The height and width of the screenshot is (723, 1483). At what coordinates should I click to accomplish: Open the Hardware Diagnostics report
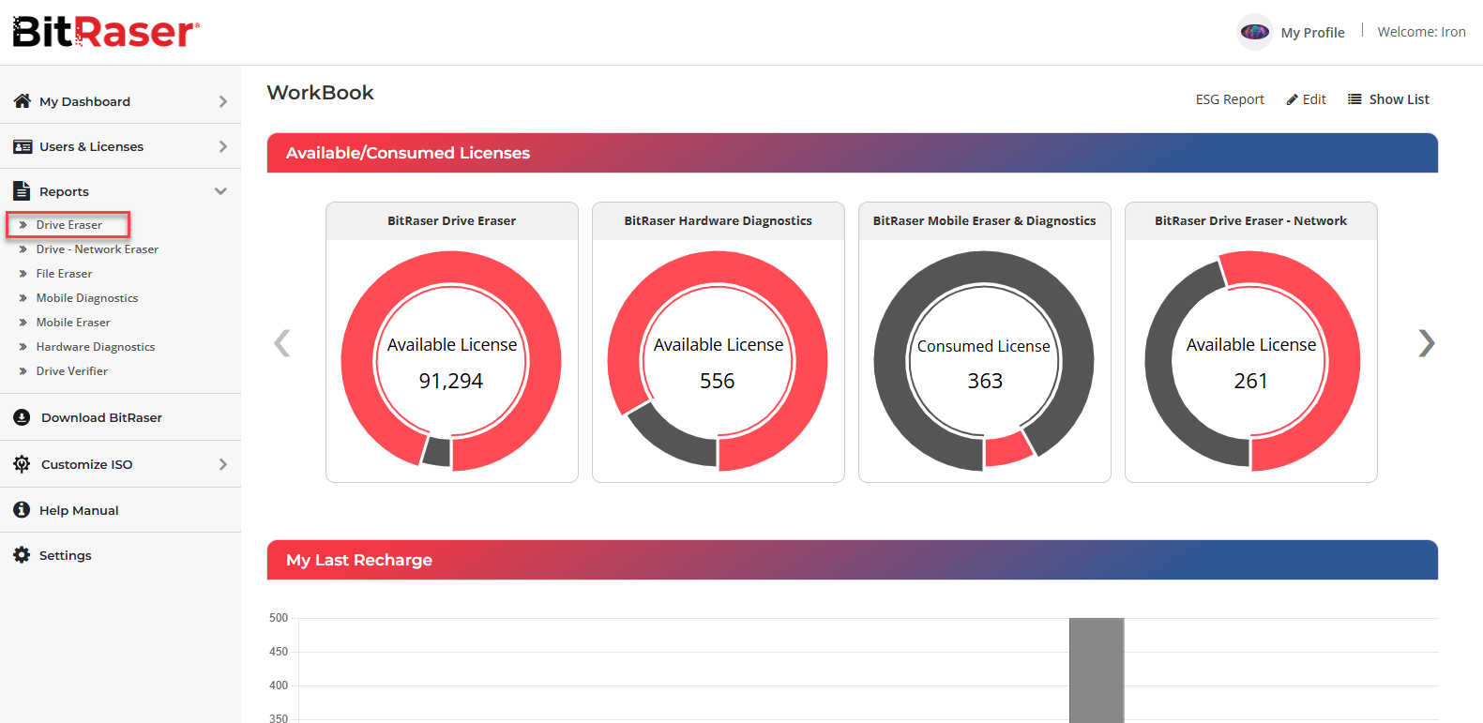point(96,347)
